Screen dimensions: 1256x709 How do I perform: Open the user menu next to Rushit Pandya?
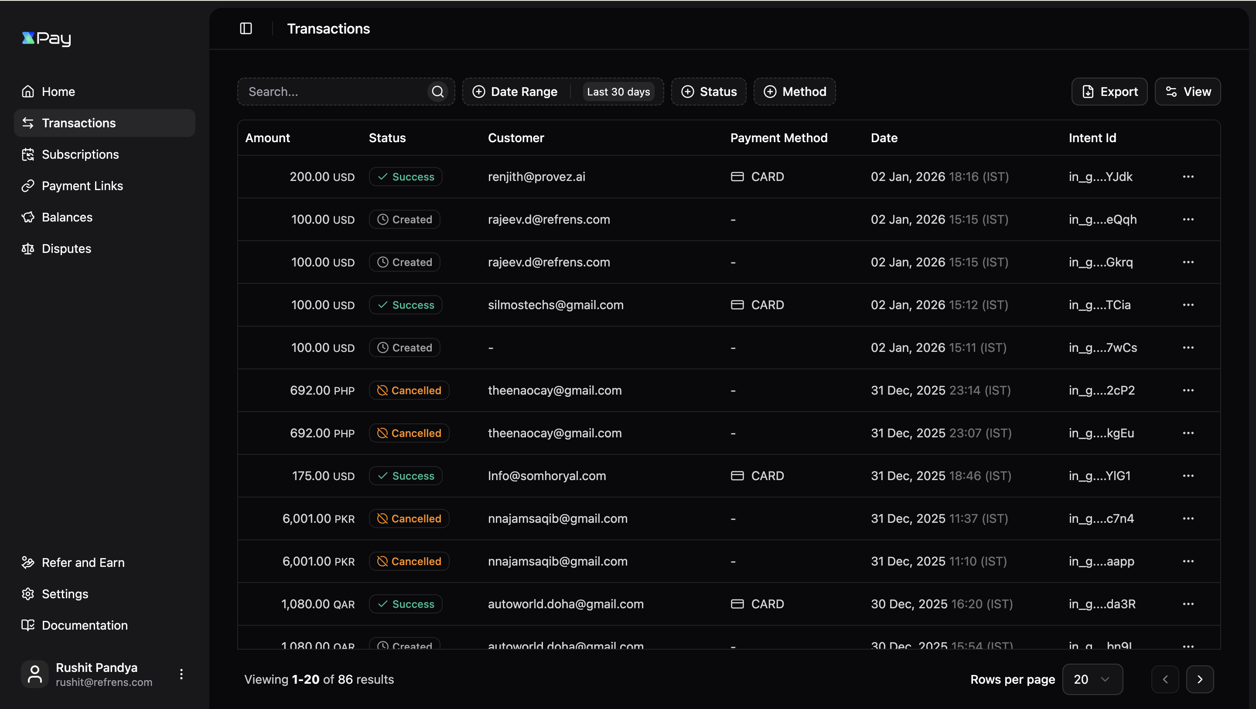[x=181, y=675]
